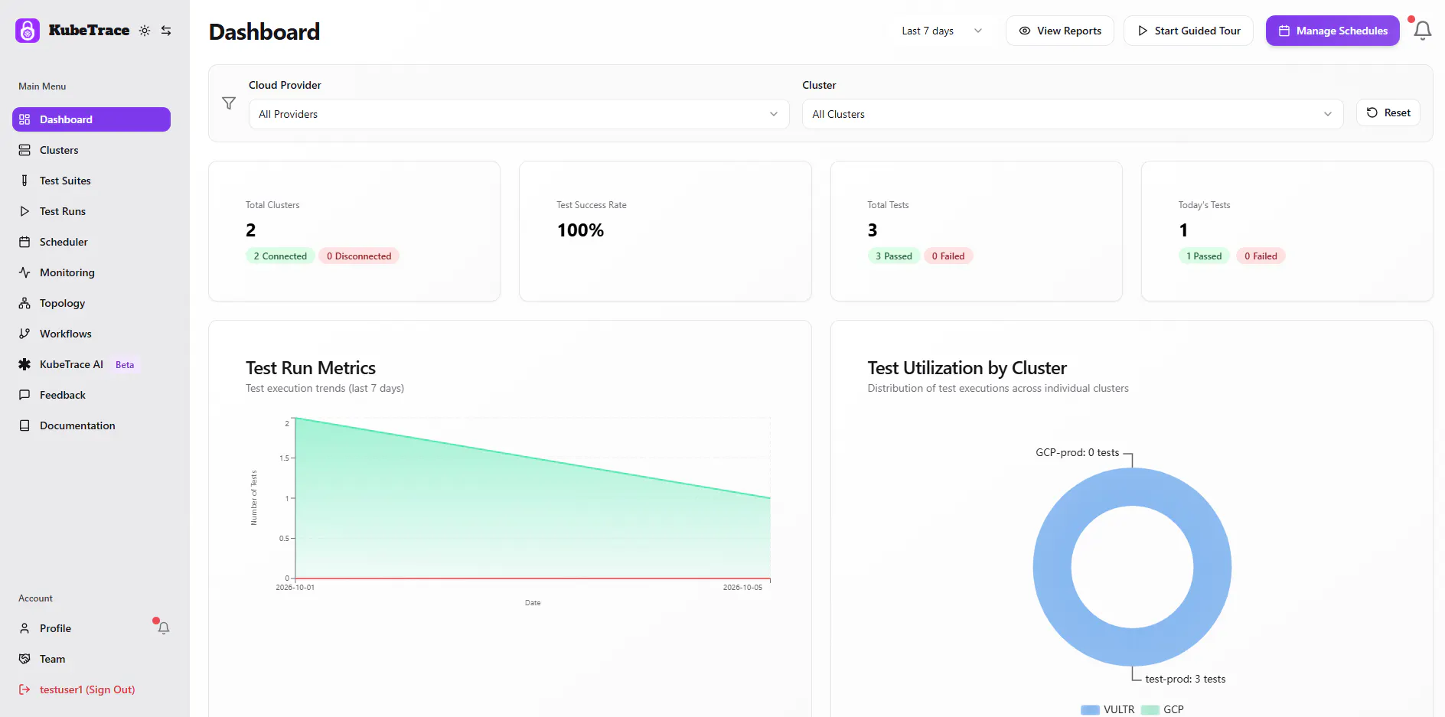The image size is (1445, 717).
Task: Click 0 Failed badge under Total Tests
Action: [948, 256]
